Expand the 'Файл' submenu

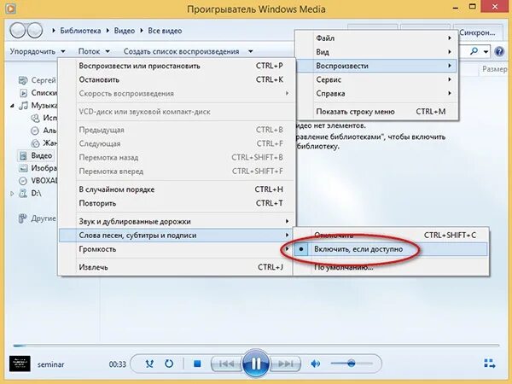pyautogui.click(x=376, y=38)
